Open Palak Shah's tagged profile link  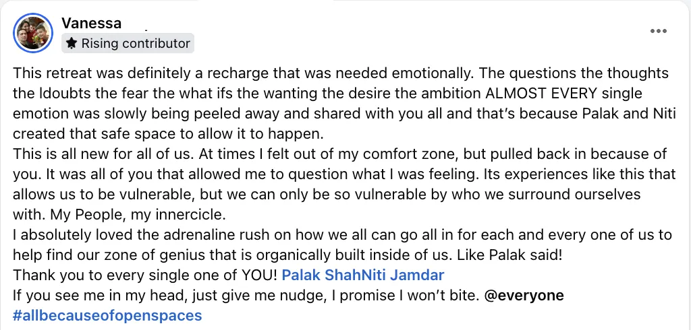pos(316,275)
